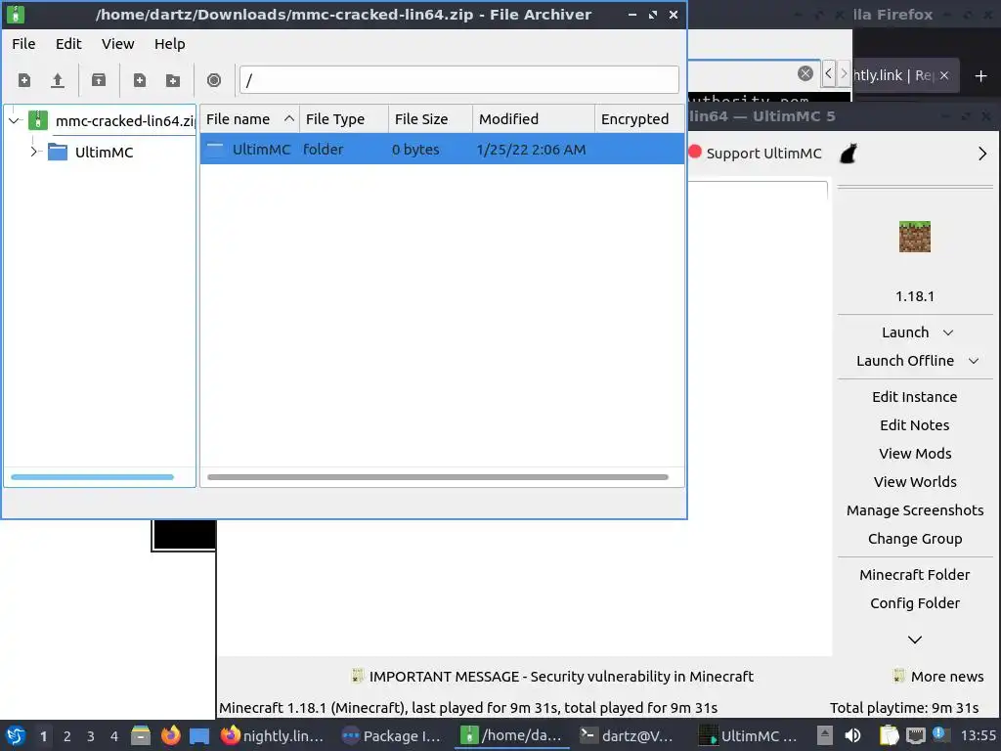Switch to workspace 2

click(67, 736)
